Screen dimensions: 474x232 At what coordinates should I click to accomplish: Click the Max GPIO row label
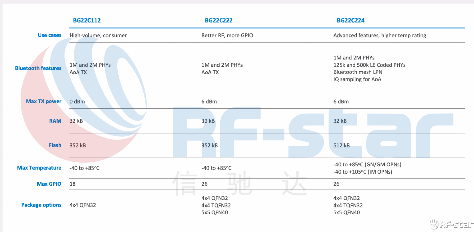tap(49, 184)
